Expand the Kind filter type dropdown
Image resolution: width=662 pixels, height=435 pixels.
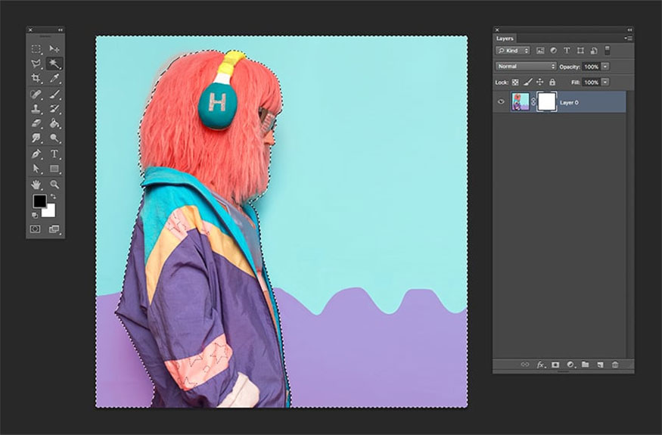coord(513,51)
